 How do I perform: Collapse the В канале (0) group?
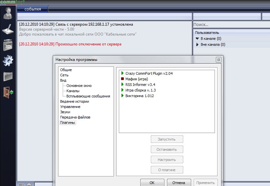(197, 39)
